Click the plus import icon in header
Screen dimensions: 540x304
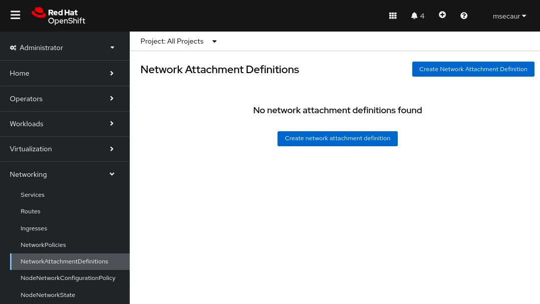pos(442,15)
